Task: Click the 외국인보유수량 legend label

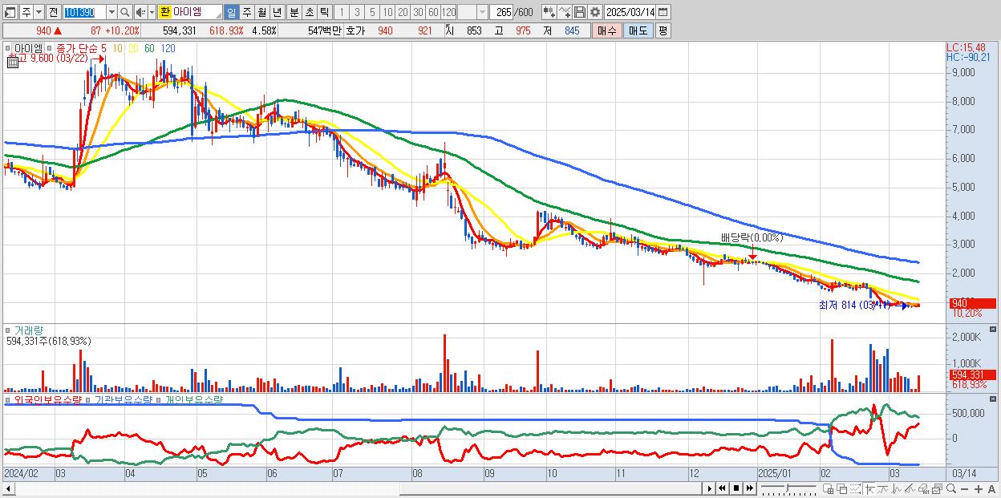Action: point(47,399)
